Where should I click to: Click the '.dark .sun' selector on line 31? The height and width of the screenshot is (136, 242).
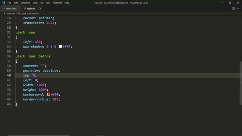point(25,32)
